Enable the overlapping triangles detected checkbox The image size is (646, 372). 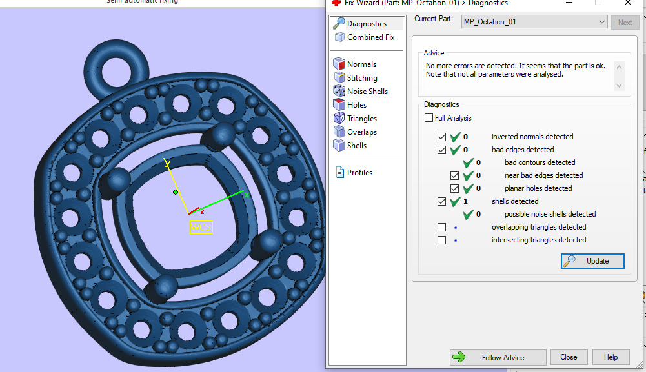(441, 227)
